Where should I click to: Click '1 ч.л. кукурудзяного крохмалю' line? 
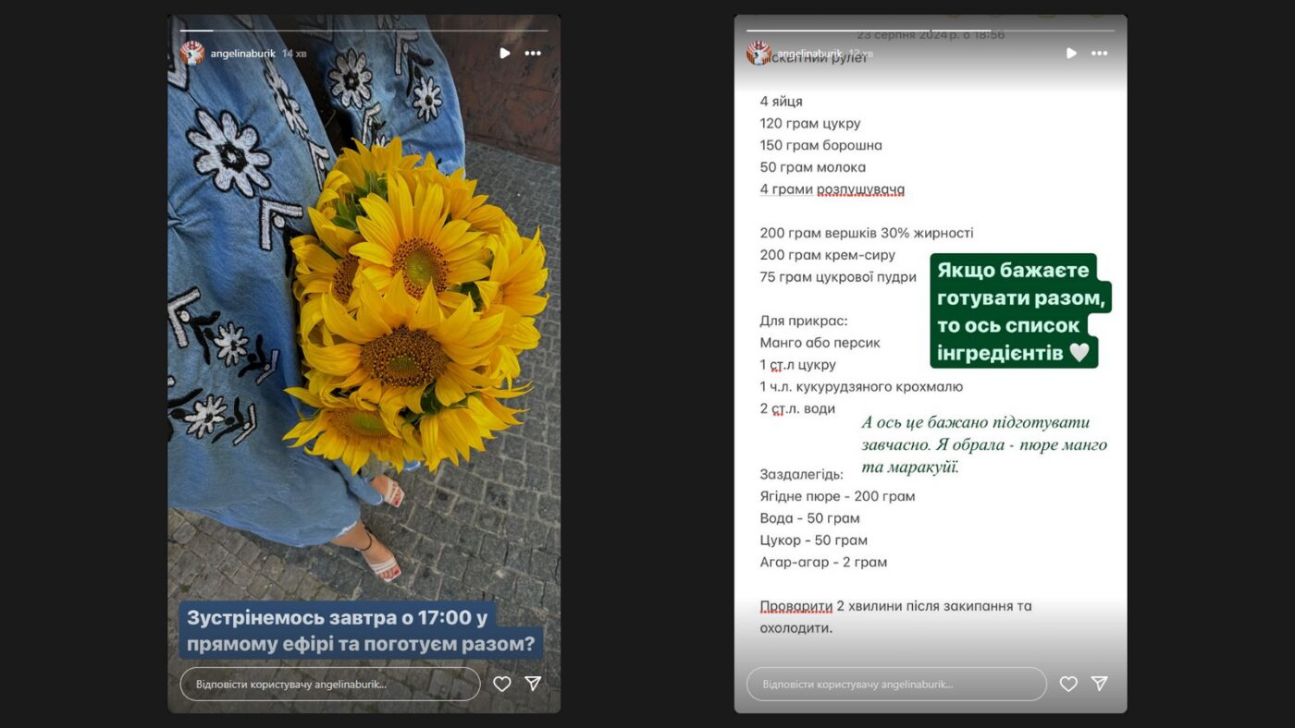[861, 387]
